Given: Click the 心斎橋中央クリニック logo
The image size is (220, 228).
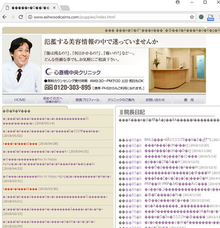Looking at the screenshot, I should (x=73, y=72).
